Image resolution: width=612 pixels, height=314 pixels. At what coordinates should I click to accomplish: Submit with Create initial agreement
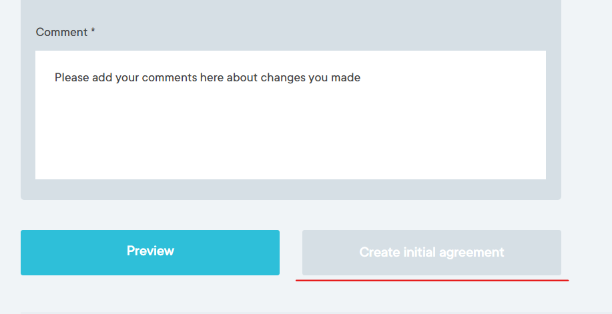click(x=431, y=253)
